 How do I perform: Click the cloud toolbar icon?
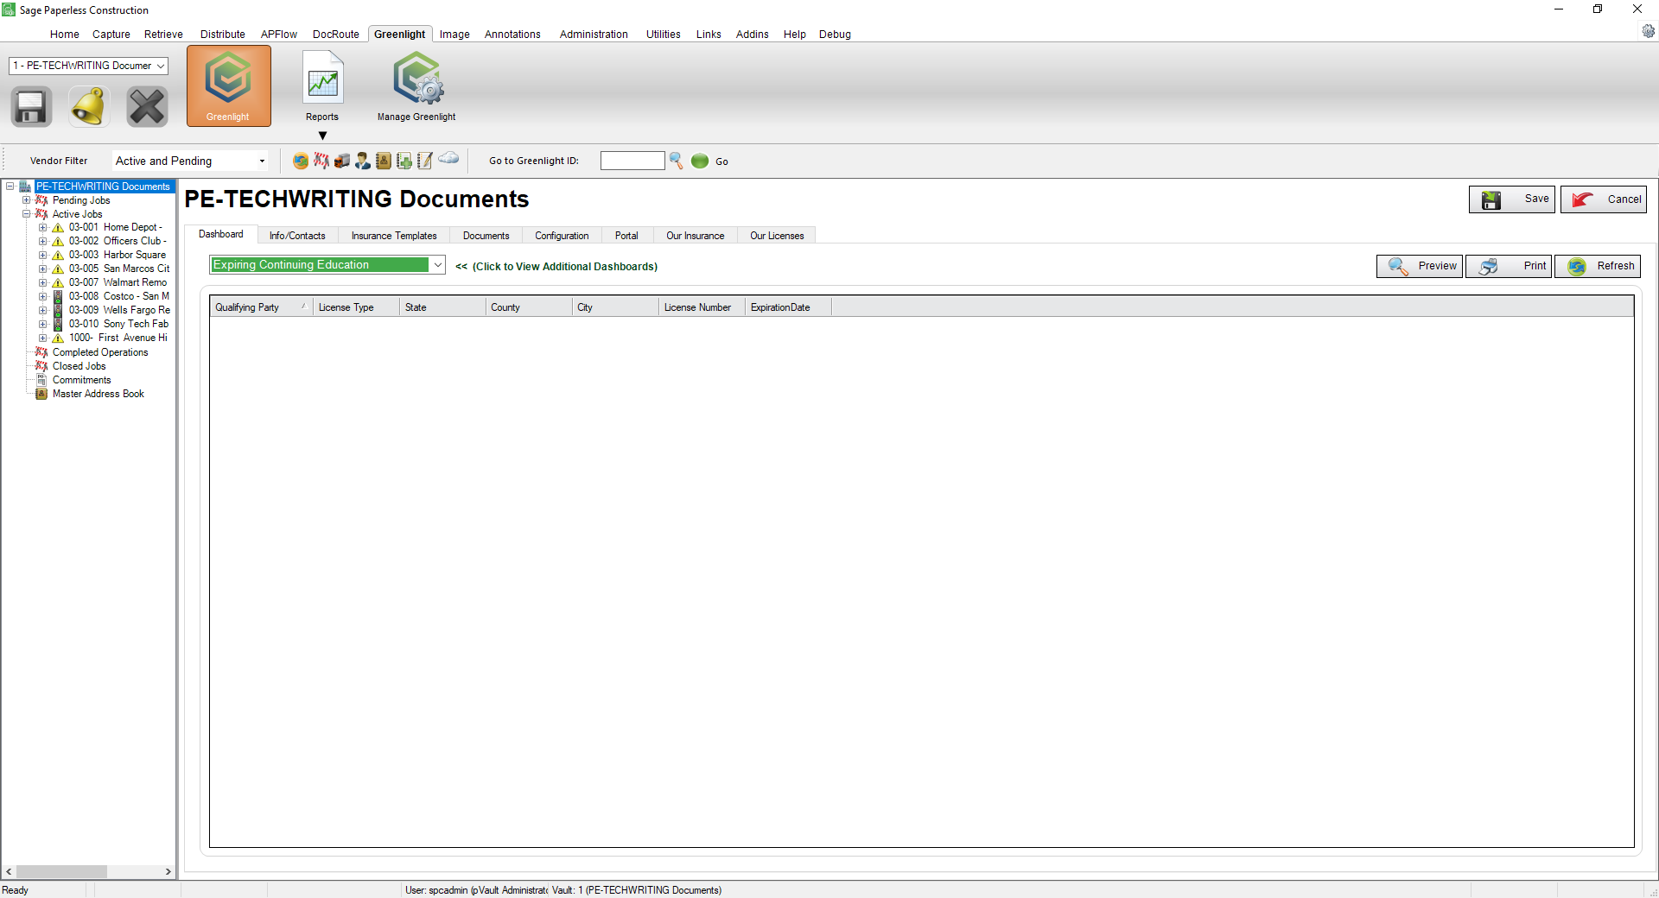click(448, 158)
